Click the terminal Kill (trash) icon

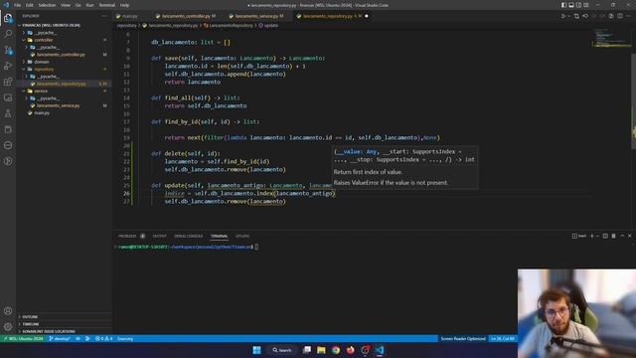614,236
